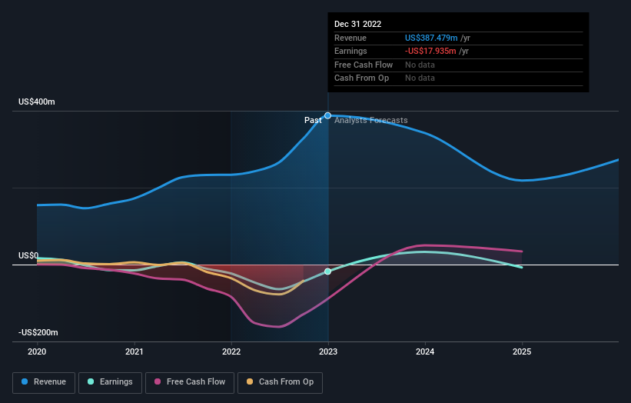Screen dimensions: 631x403
Task: Click the -US$200m y-axis label
Action: (x=38, y=332)
